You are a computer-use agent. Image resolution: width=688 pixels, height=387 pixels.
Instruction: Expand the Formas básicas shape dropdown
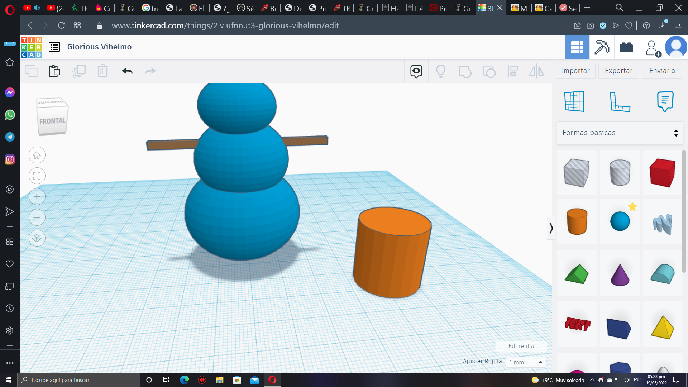point(620,133)
